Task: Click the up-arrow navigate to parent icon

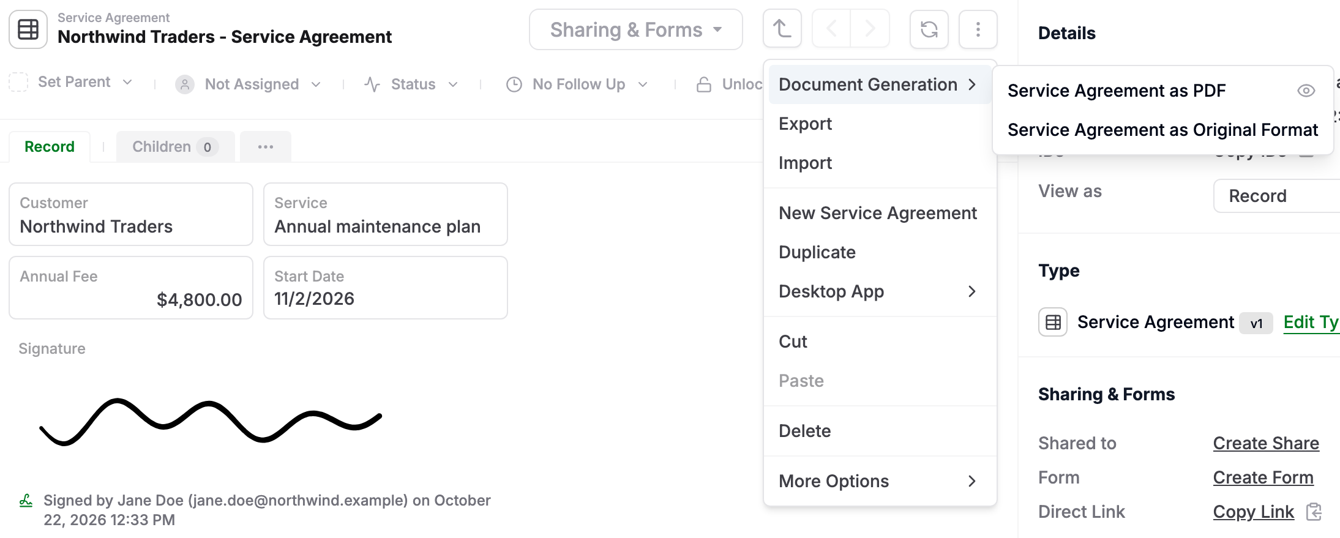Action: (782, 29)
